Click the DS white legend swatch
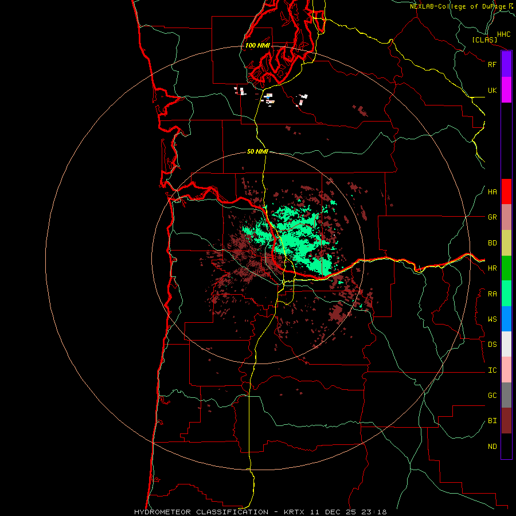Image resolution: width=516 pixels, height=516 pixels. [506, 344]
